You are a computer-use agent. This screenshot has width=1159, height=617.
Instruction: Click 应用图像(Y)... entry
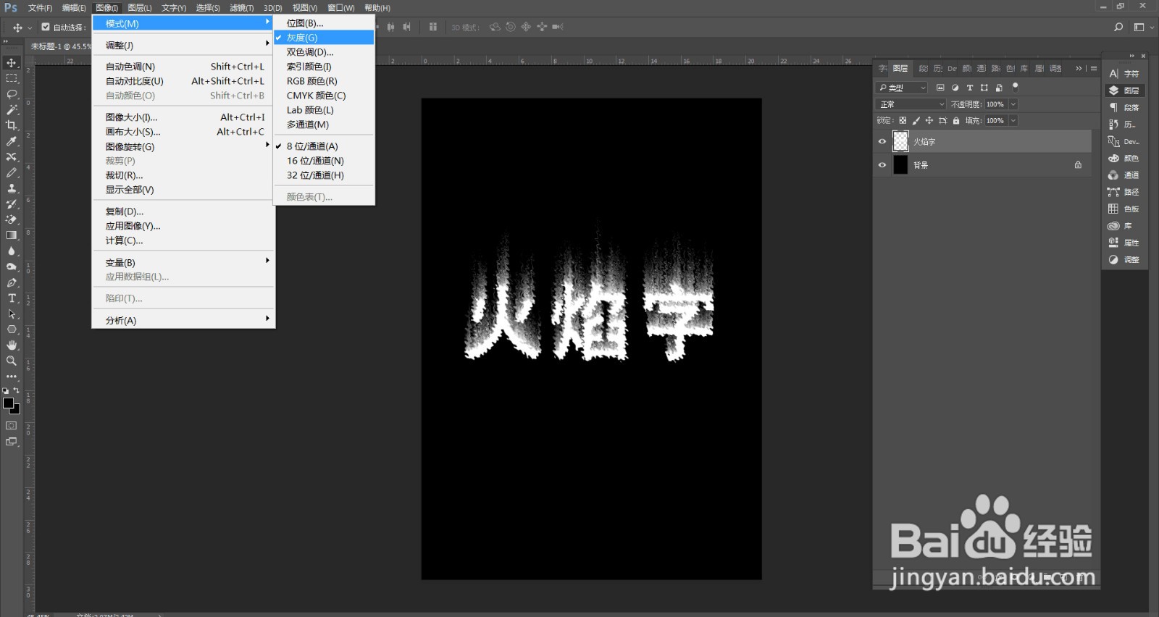click(184, 226)
